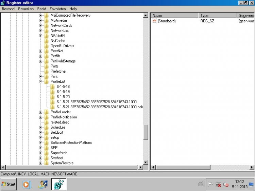This screenshot has height=191, width=255.
Task: Select the Svchost key
Action: coord(57,158)
